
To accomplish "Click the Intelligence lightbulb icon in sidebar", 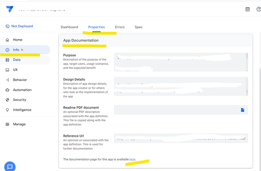I will tap(7, 110).
